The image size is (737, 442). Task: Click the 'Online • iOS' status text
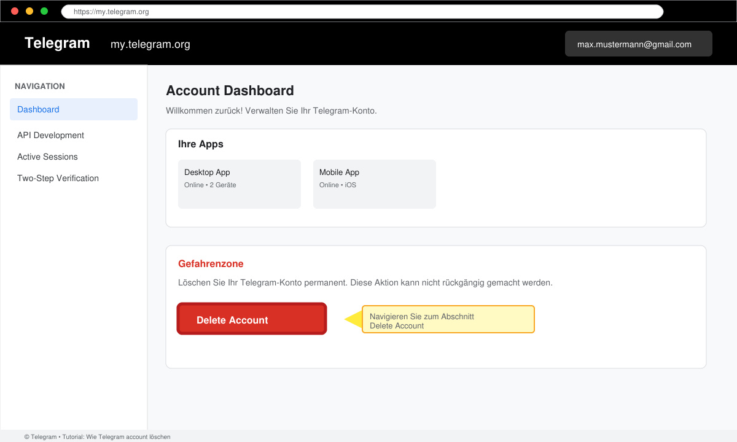click(338, 185)
